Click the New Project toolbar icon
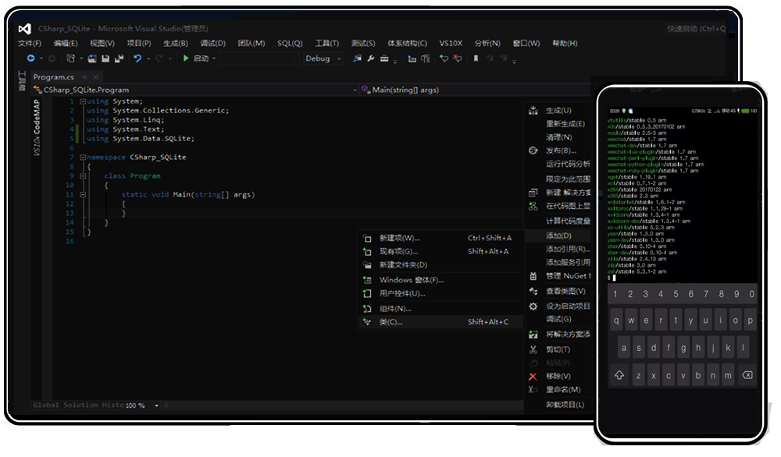The image size is (781, 457). click(x=70, y=58)
